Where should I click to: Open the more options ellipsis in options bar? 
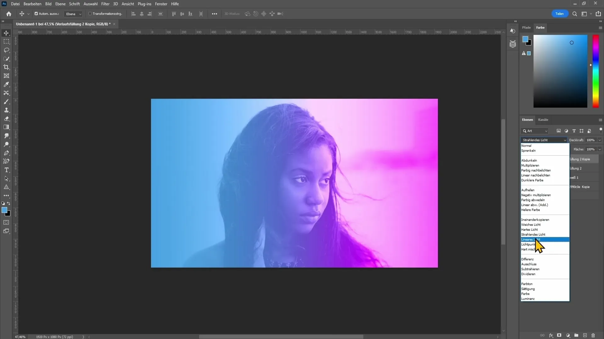[x=215, y=14]
